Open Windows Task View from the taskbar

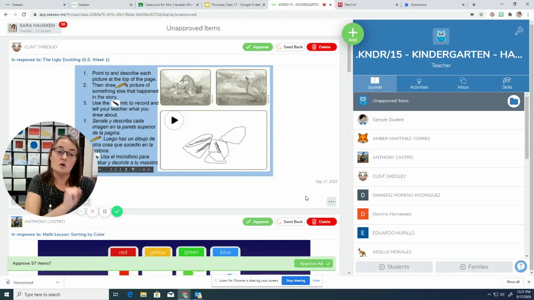coord(116,295)
